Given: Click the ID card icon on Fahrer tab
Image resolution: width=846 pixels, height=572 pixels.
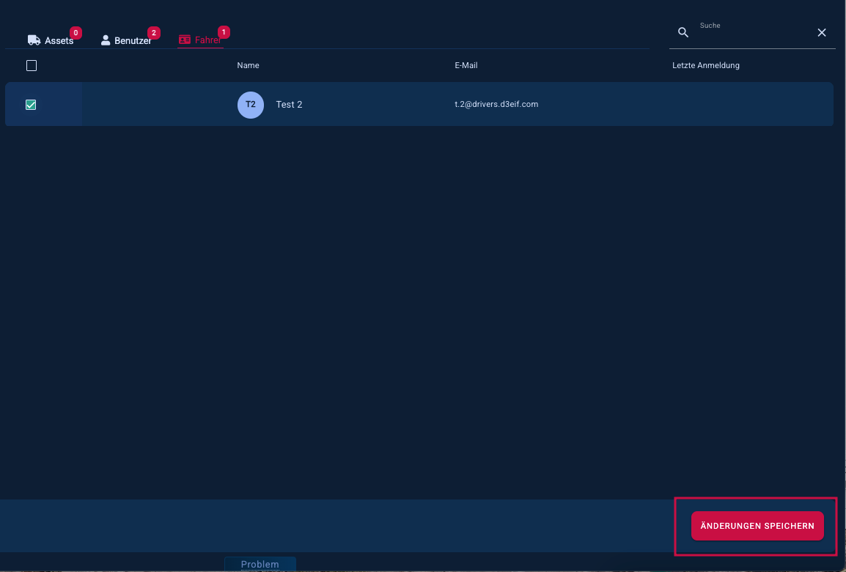Looking at the screenshot, I should 185,40.
